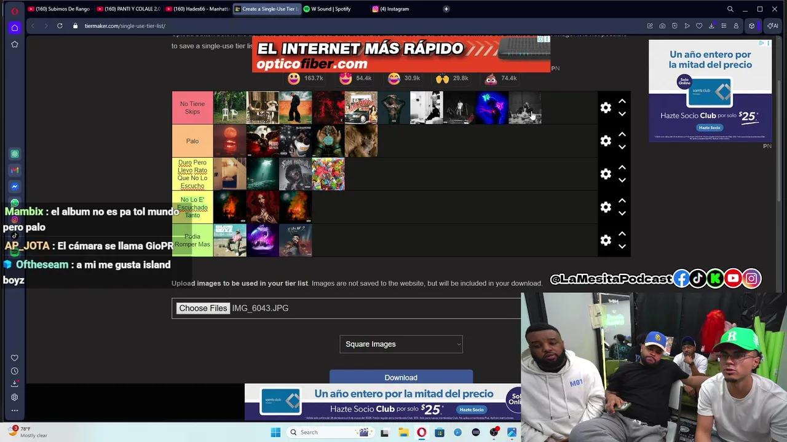Open File Explorer from taskbar
Image resolution: width=787 pixels, height=442 pixels.
pos(403,432)
